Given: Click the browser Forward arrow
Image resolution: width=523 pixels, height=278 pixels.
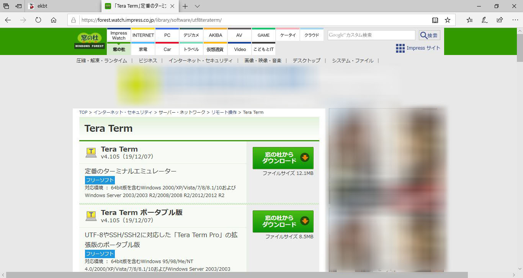Looking at the screenshot, I should [x=23, y=20].
